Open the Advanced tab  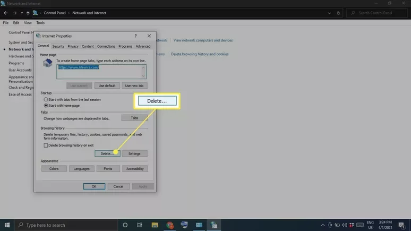tap(143, 46)
